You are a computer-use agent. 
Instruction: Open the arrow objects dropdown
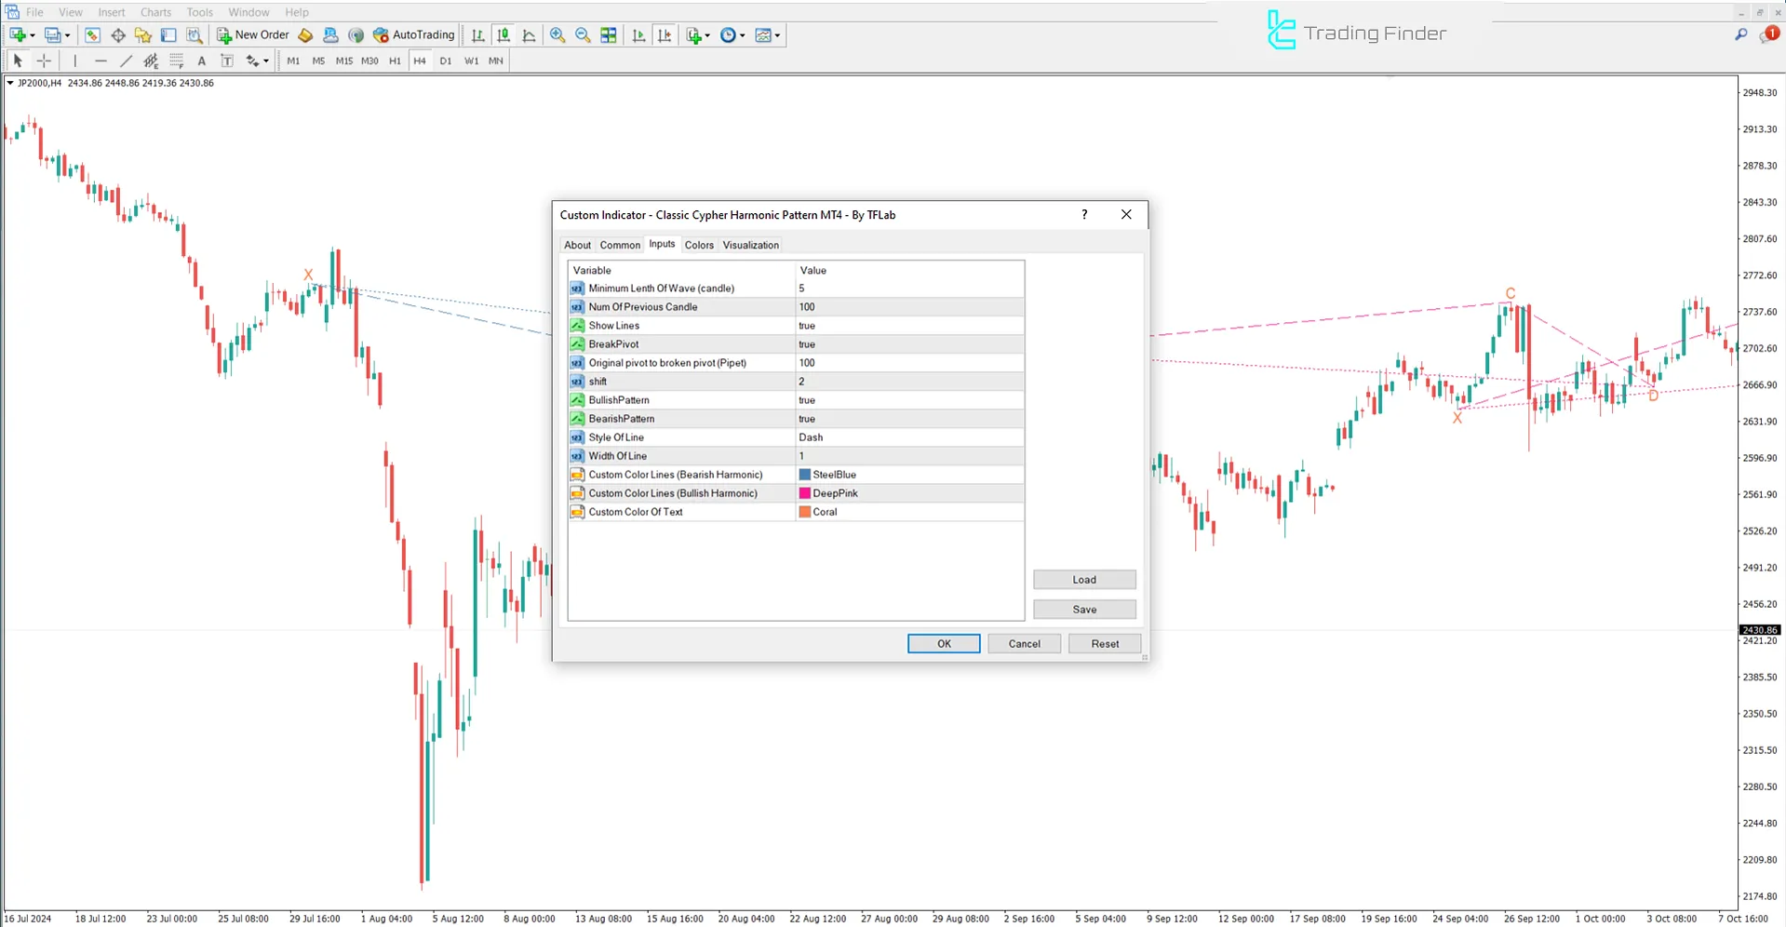264,60
